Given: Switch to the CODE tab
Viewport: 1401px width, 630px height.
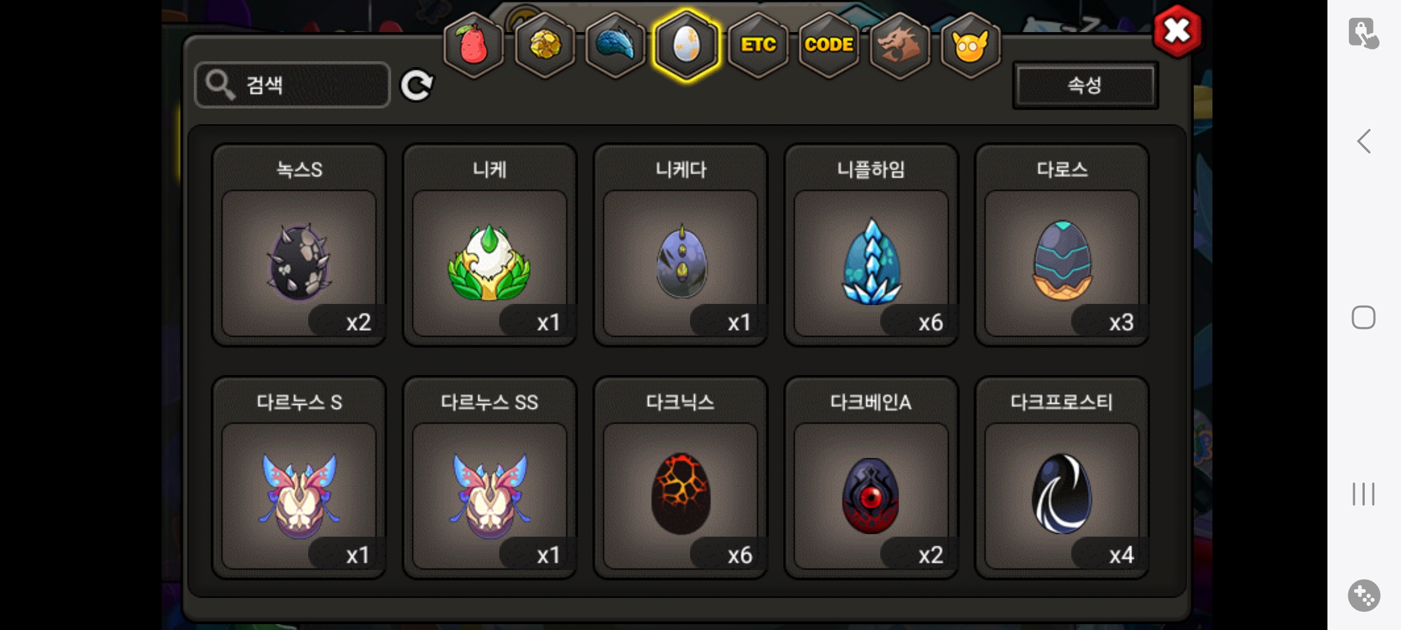Looking at the screenshot, I should coord(828,45).
